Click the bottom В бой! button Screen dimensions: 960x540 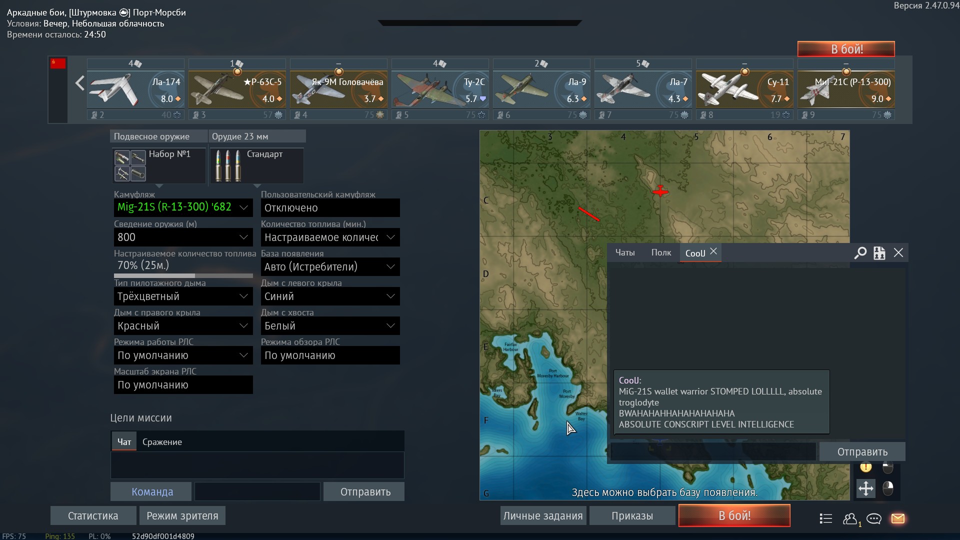click(734, 515)
